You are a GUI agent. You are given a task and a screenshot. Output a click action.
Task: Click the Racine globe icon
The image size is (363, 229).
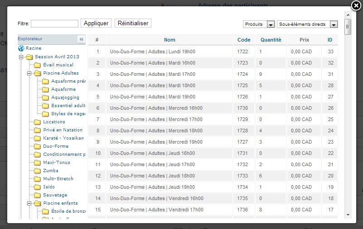tap(21, 48)
